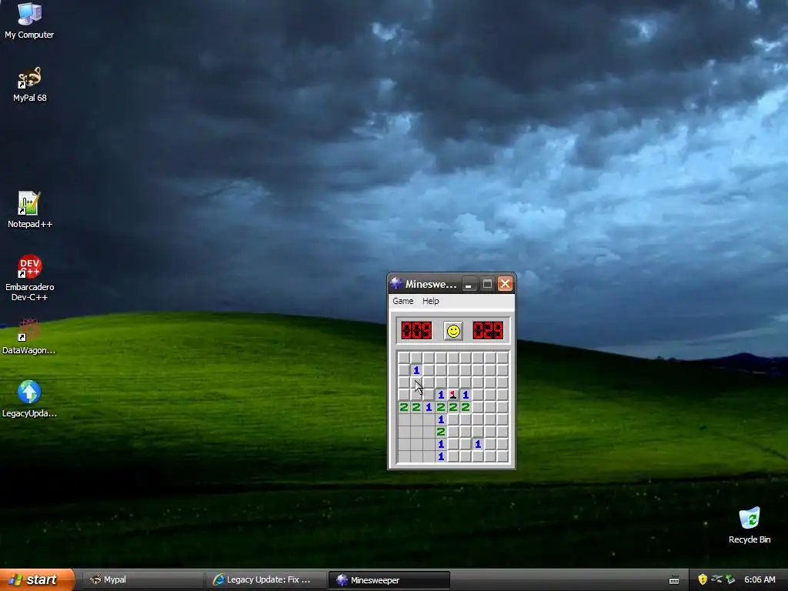Click the flagged mine cell on the board
788x591 pixels.
coord(453,395)
